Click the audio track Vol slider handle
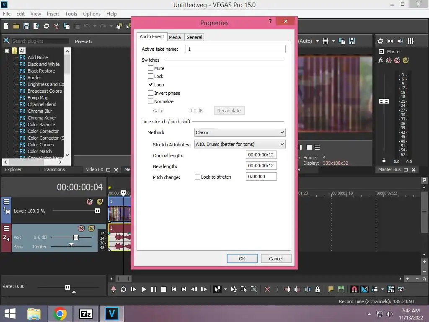The width and height of the screenshot is (429, 322). (76, 237)
